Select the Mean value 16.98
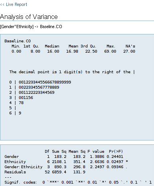This screenshot has width=154, height=186. [72, 51]
